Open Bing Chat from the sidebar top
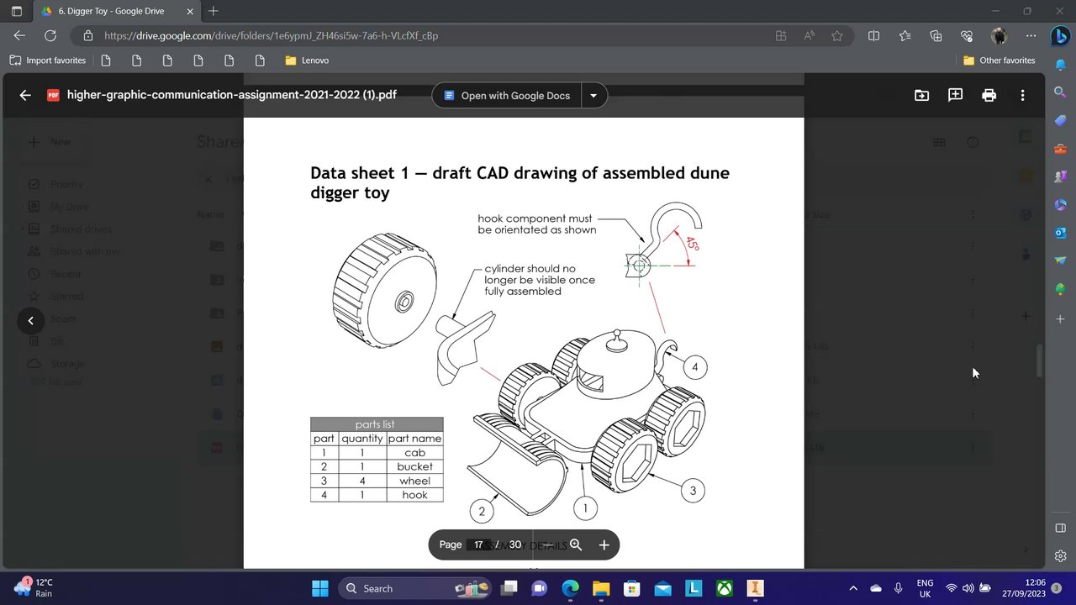The height and width of the screenshot is (605, 1076). pyautogui.click(x=1060, y=37)
